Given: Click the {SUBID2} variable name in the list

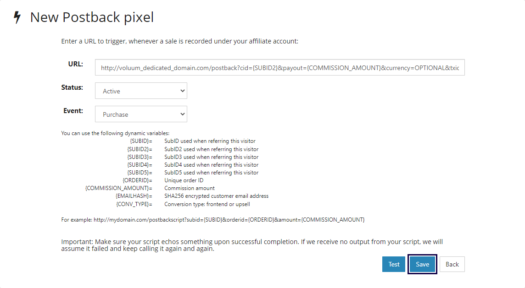Looking at the screenshot, I should click(x=140, y=149).
